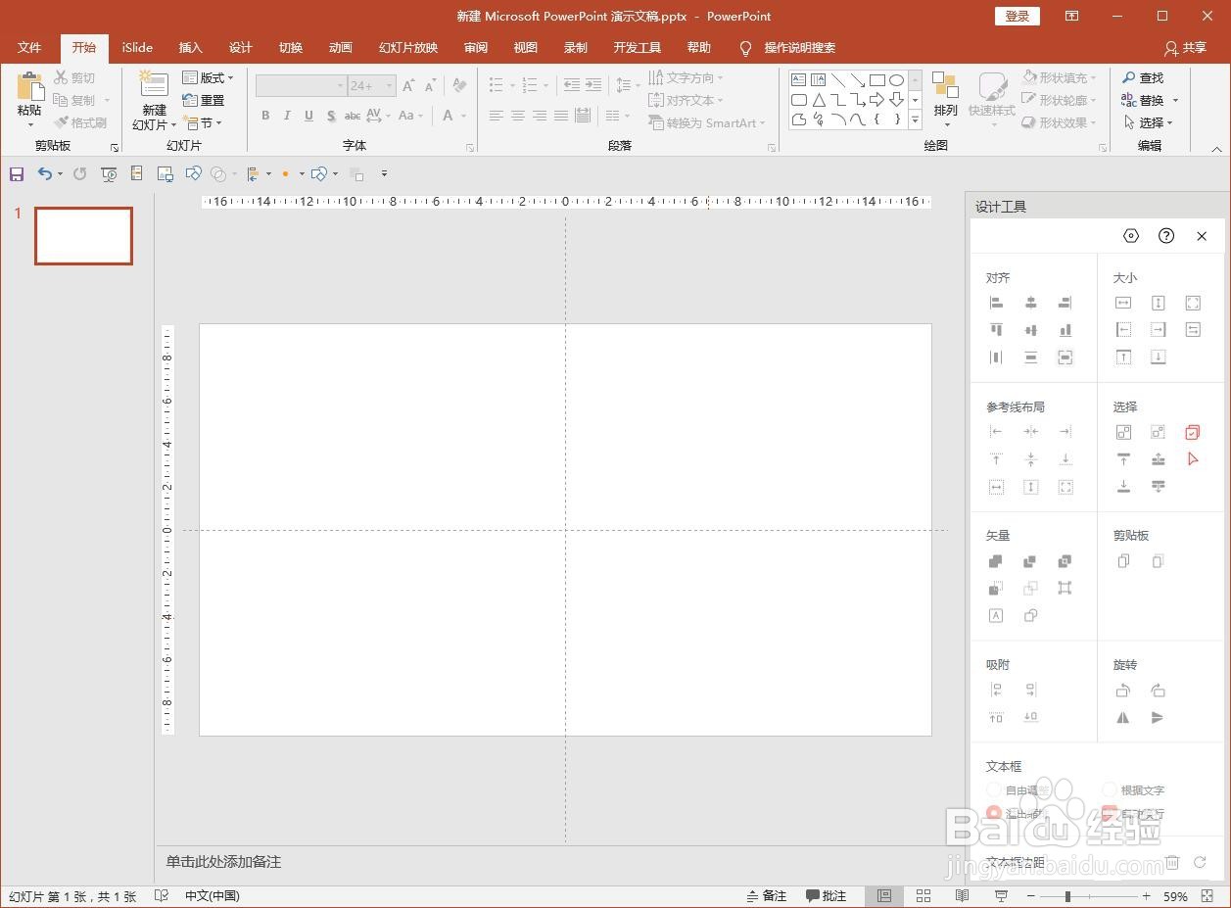The image size is (1231, 908).
Task: Expand the shapes gallery more arrow
Action: click(916, 119)
